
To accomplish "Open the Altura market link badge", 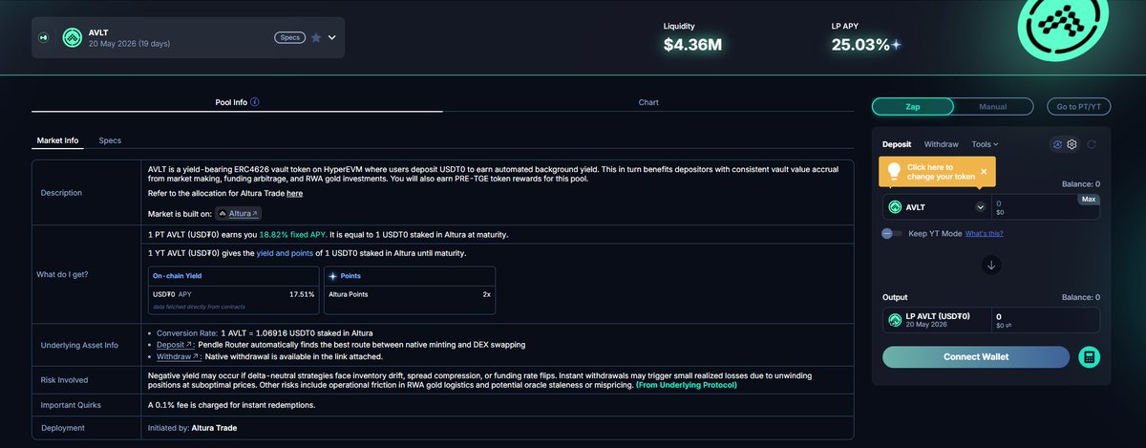I will 238,213.
